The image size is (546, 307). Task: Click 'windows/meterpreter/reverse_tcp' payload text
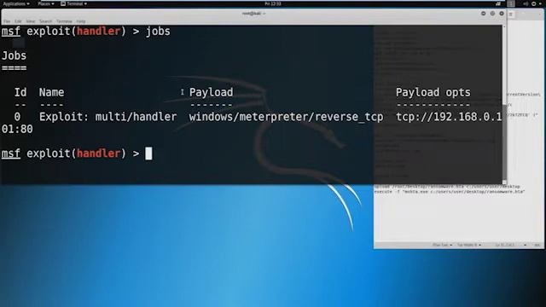tap(286, 117)
